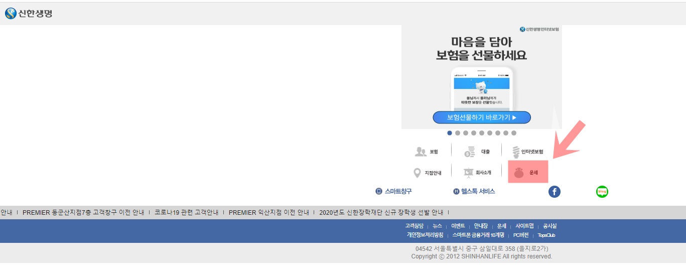Open the 스마트창구 service link
Screen dimensions: 686x273
pos(393,191)
